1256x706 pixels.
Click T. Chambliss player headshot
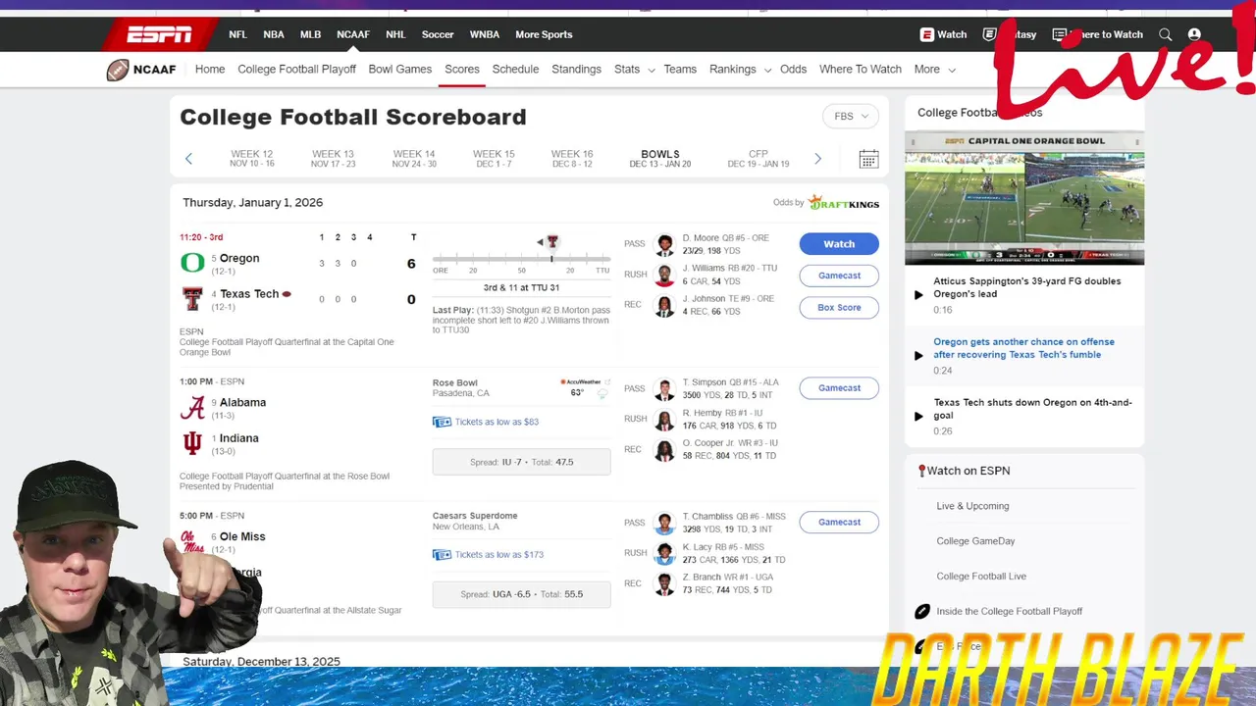click(665, 524)
